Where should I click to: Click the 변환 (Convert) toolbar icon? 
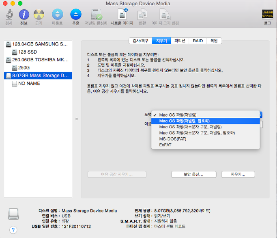click(142, 14)
